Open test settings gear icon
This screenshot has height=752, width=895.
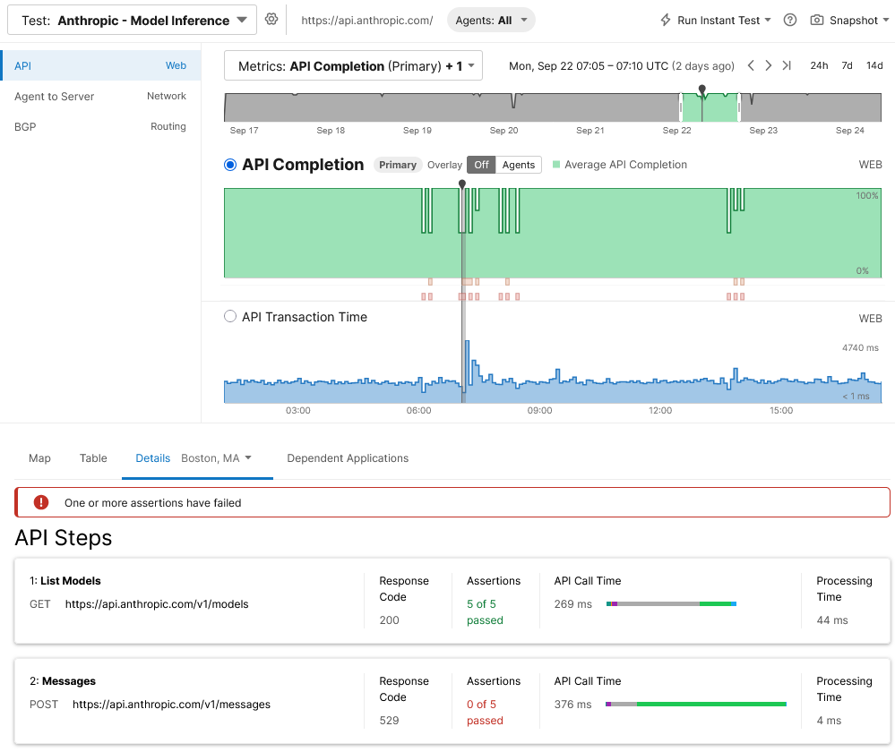pyautogui.click(x=271, y=20)
